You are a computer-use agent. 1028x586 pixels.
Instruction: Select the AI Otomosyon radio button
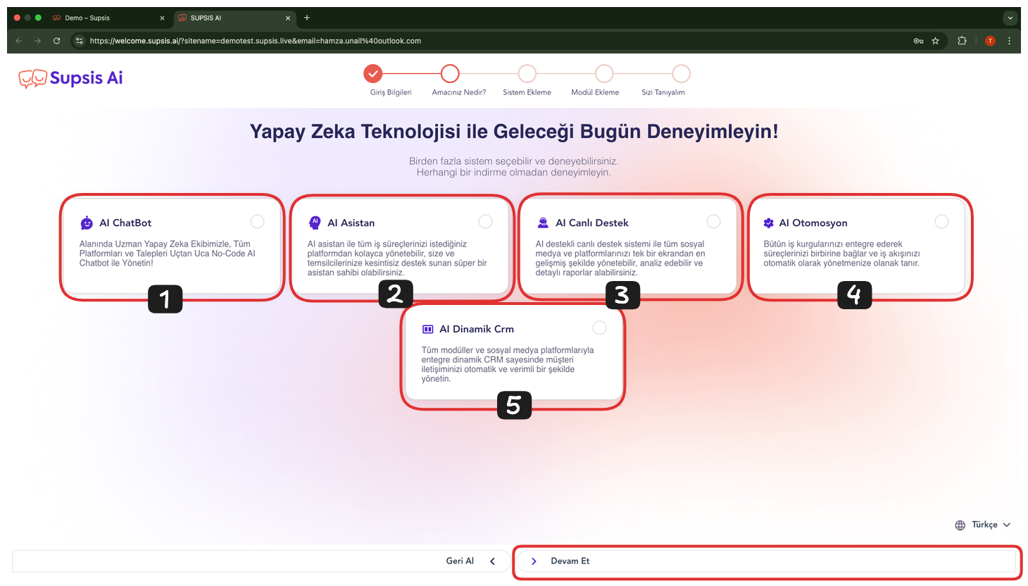[x=942, y=222]
